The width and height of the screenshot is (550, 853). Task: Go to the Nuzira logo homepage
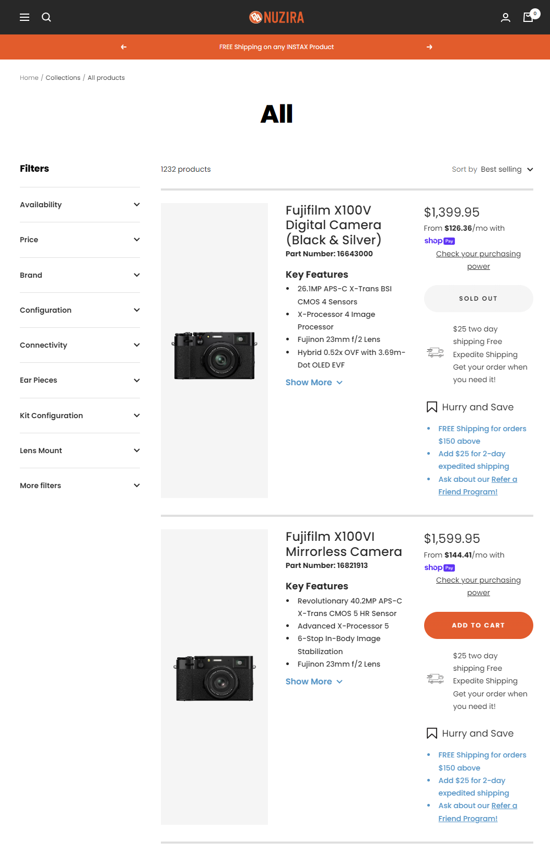(x=276, y=17)
